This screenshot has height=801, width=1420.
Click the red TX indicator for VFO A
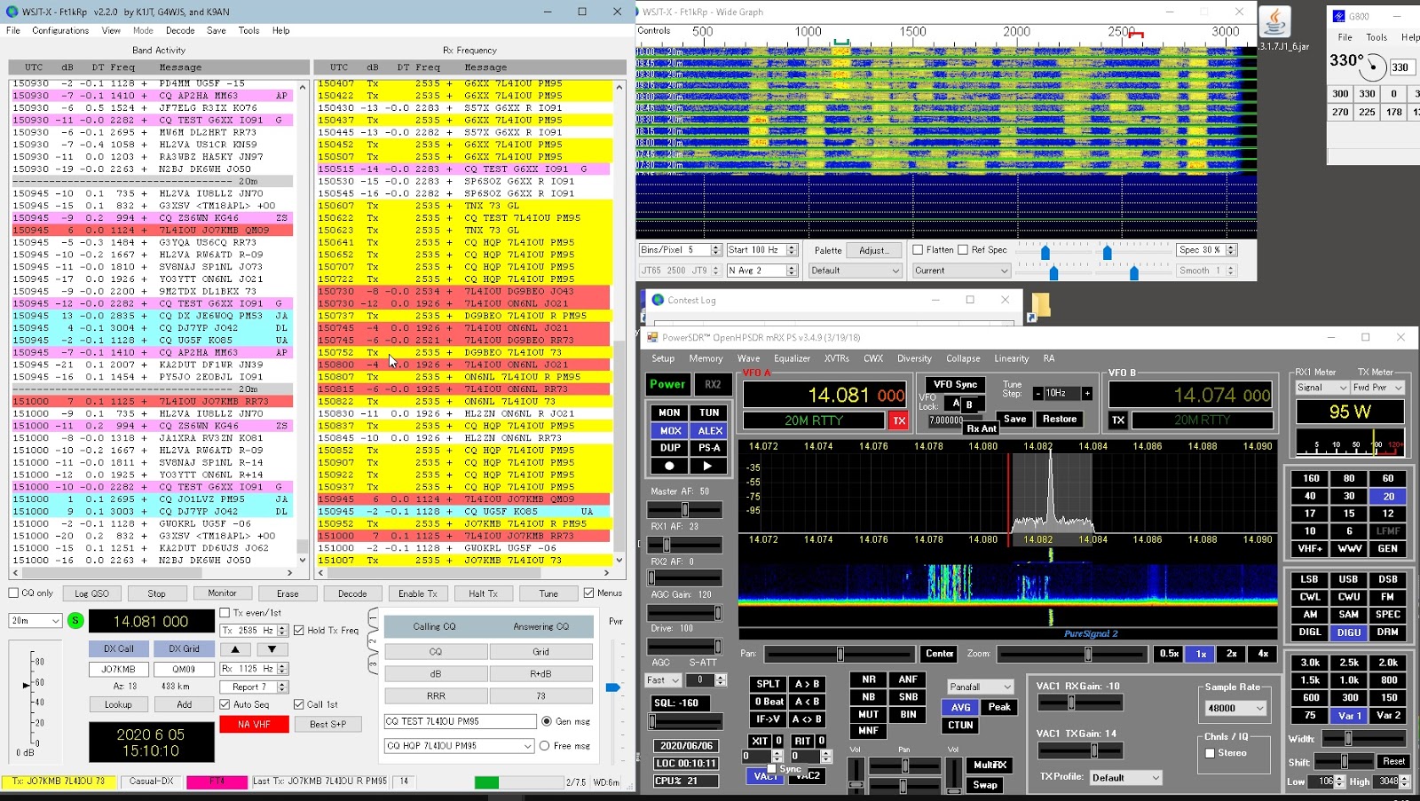pyautogui.click(x=899, y=420)
